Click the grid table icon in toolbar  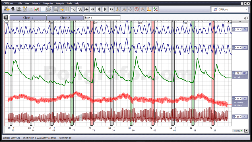pos(67,9)
